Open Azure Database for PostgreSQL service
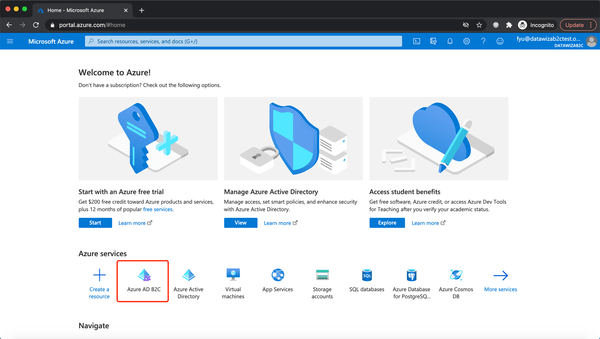The image size is (600, 339). pyautogui.click(x=411, y=284)
